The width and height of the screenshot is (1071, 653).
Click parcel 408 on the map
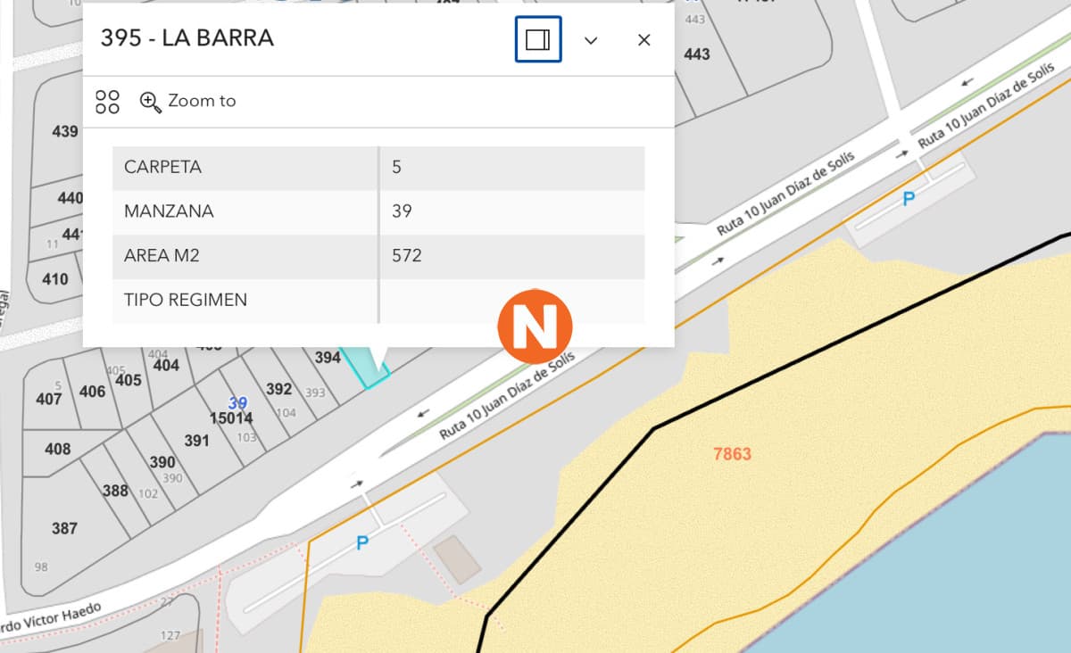point(57,449)
